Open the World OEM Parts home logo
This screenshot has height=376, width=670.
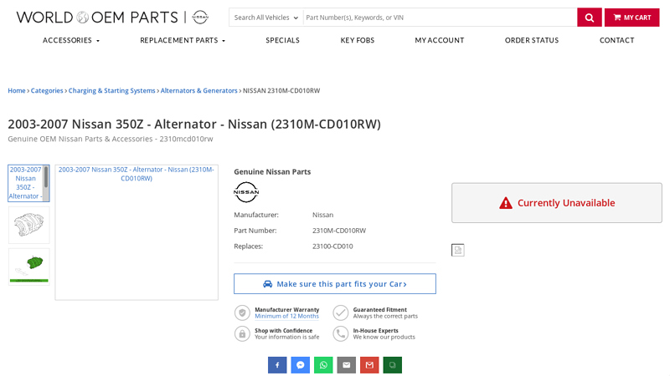coord(112,18)
